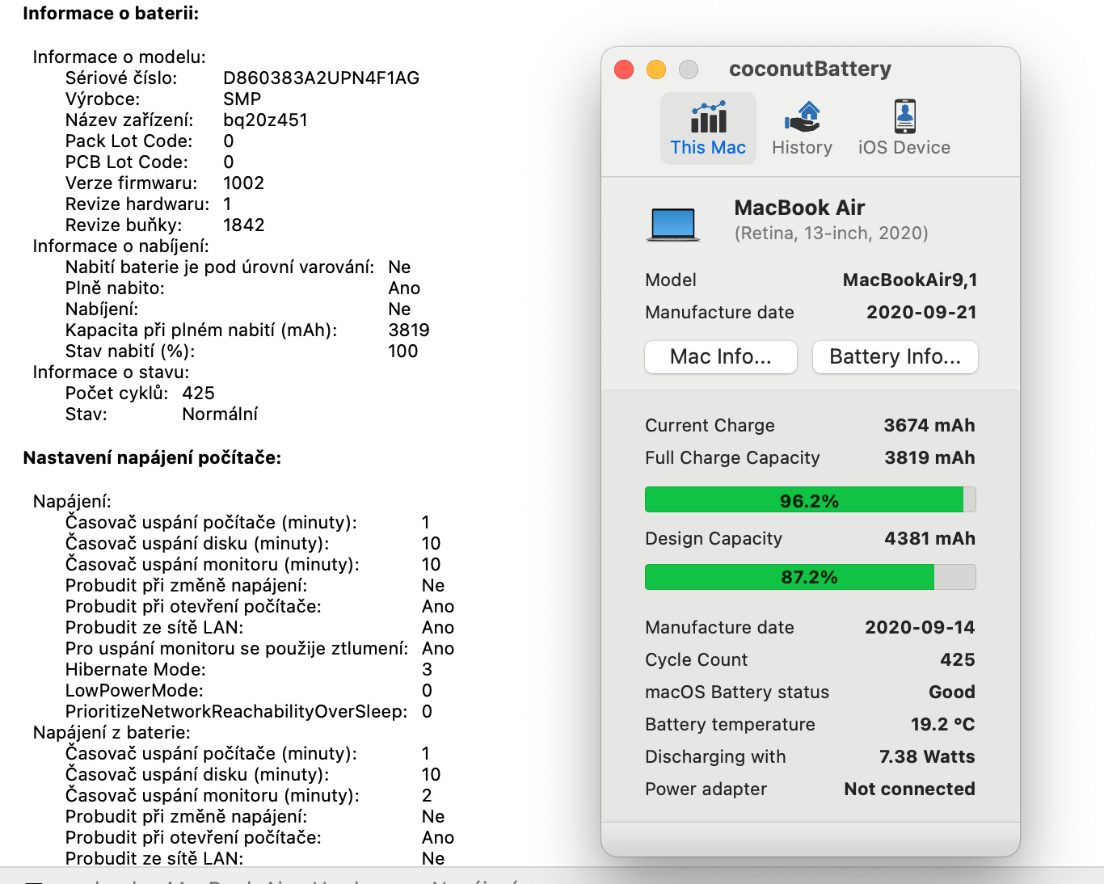The image size is (1104, 884).
Task: Click the coconutBattery window title
Action: tap(810, 69)
